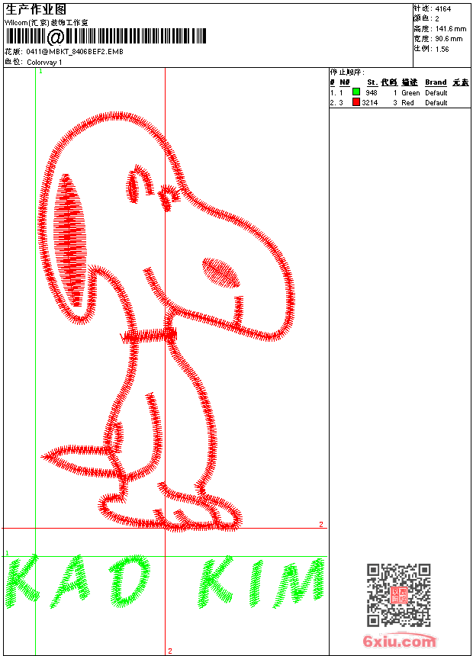Click the 'St.' column header
Image resolution: width=473 pixels, height=656 pixels.
coord(372,82)
